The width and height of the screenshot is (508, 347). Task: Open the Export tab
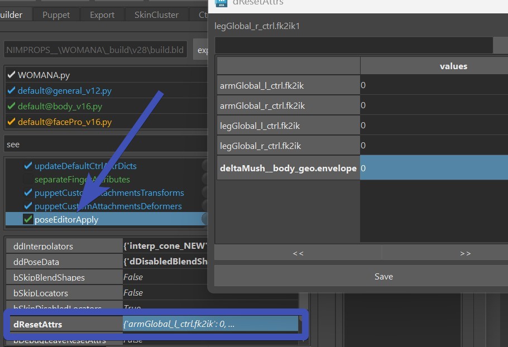(102, 15)
